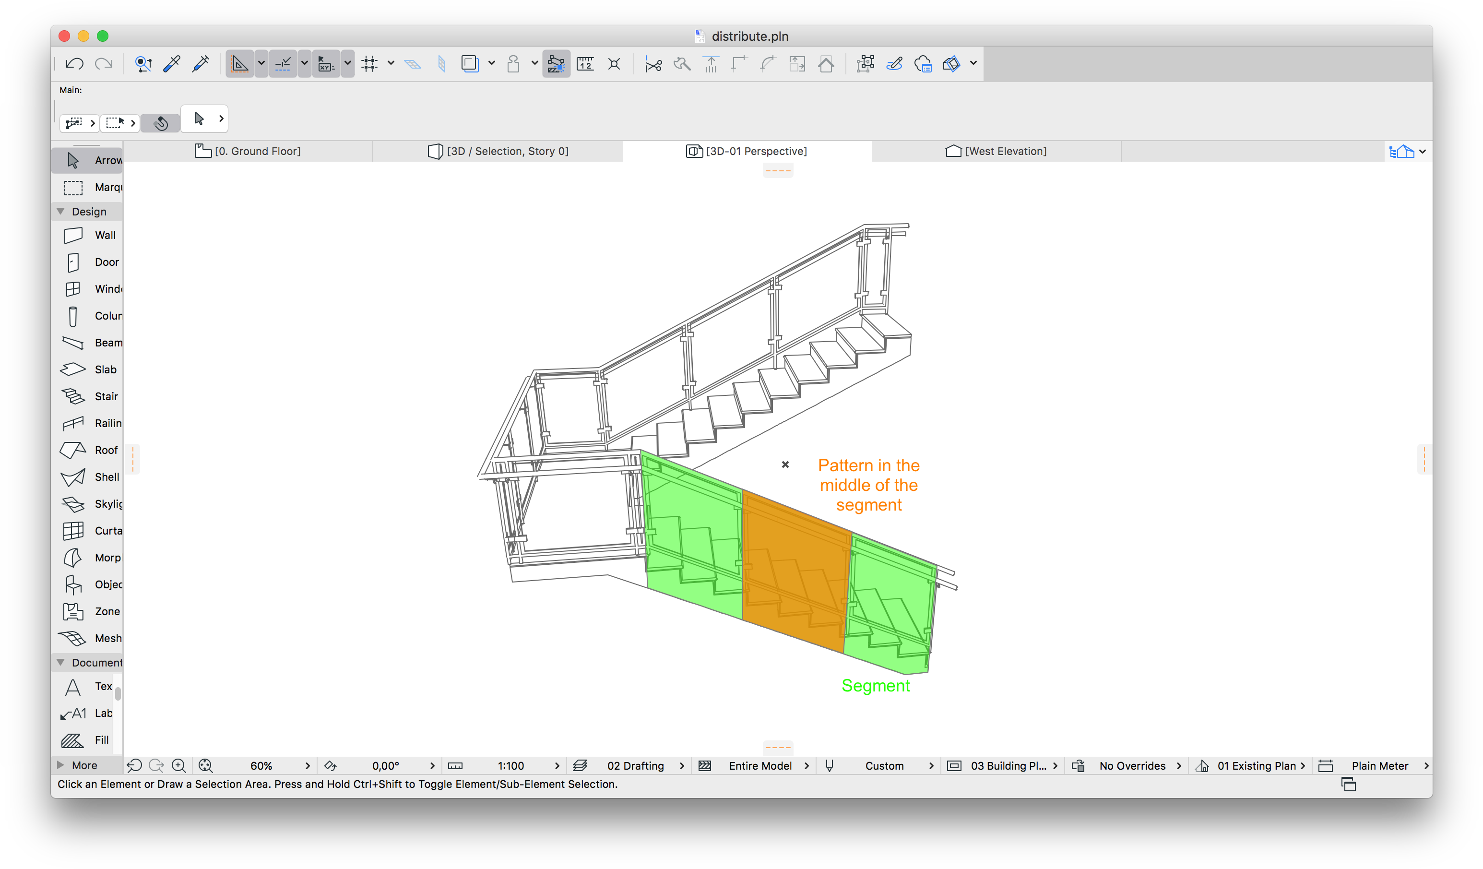Click the Measure ruler tool icon
Screen dimensions: 1483x869
[585, 64]
